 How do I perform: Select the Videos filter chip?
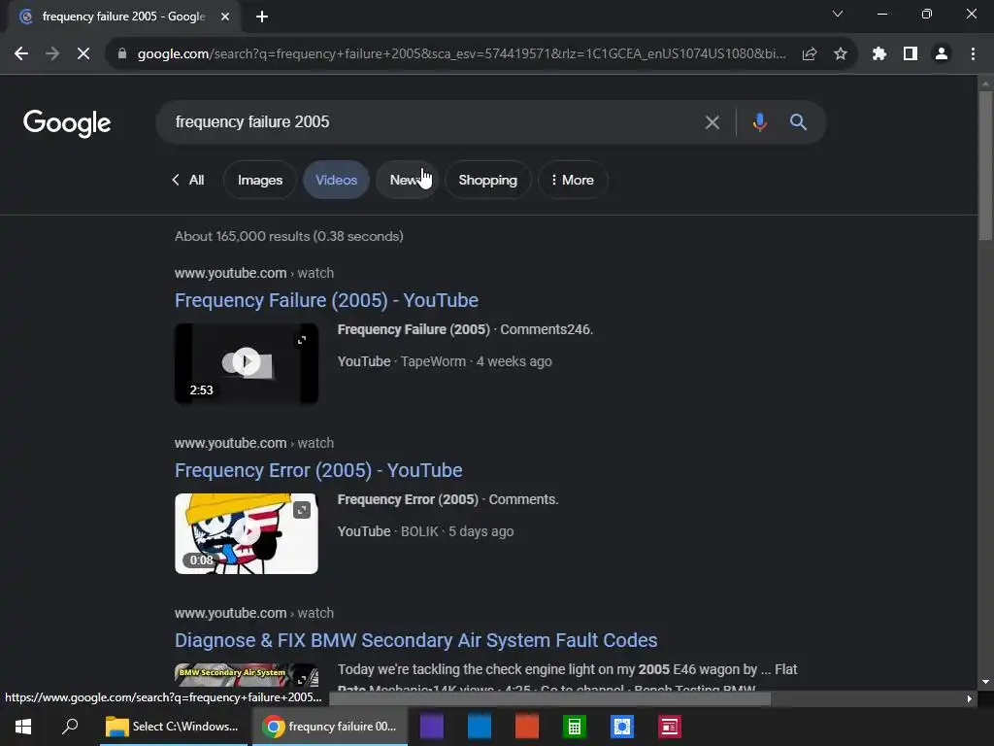pyautogui.click(x=336, y=180)
